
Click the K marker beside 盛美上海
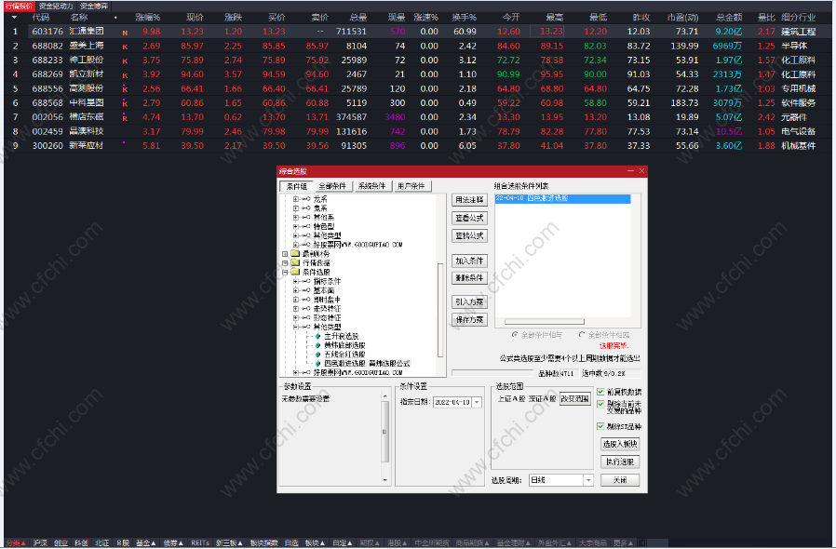[125, 47]
